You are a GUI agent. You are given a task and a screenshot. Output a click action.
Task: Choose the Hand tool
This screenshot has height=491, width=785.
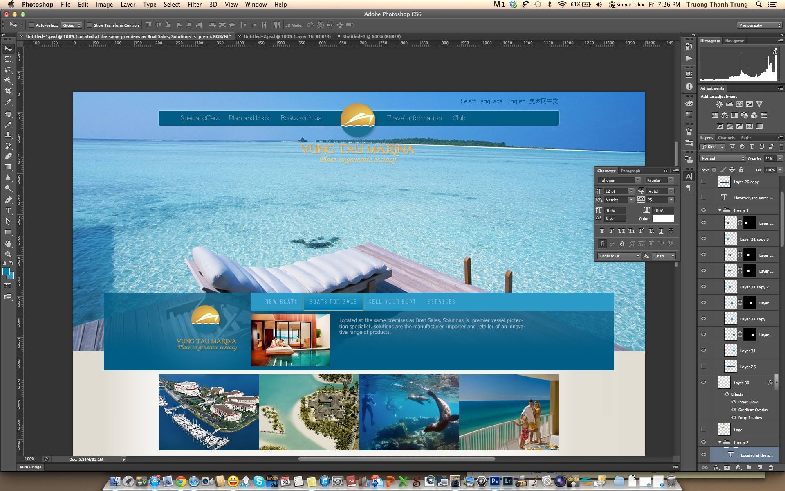coord(8,244)
